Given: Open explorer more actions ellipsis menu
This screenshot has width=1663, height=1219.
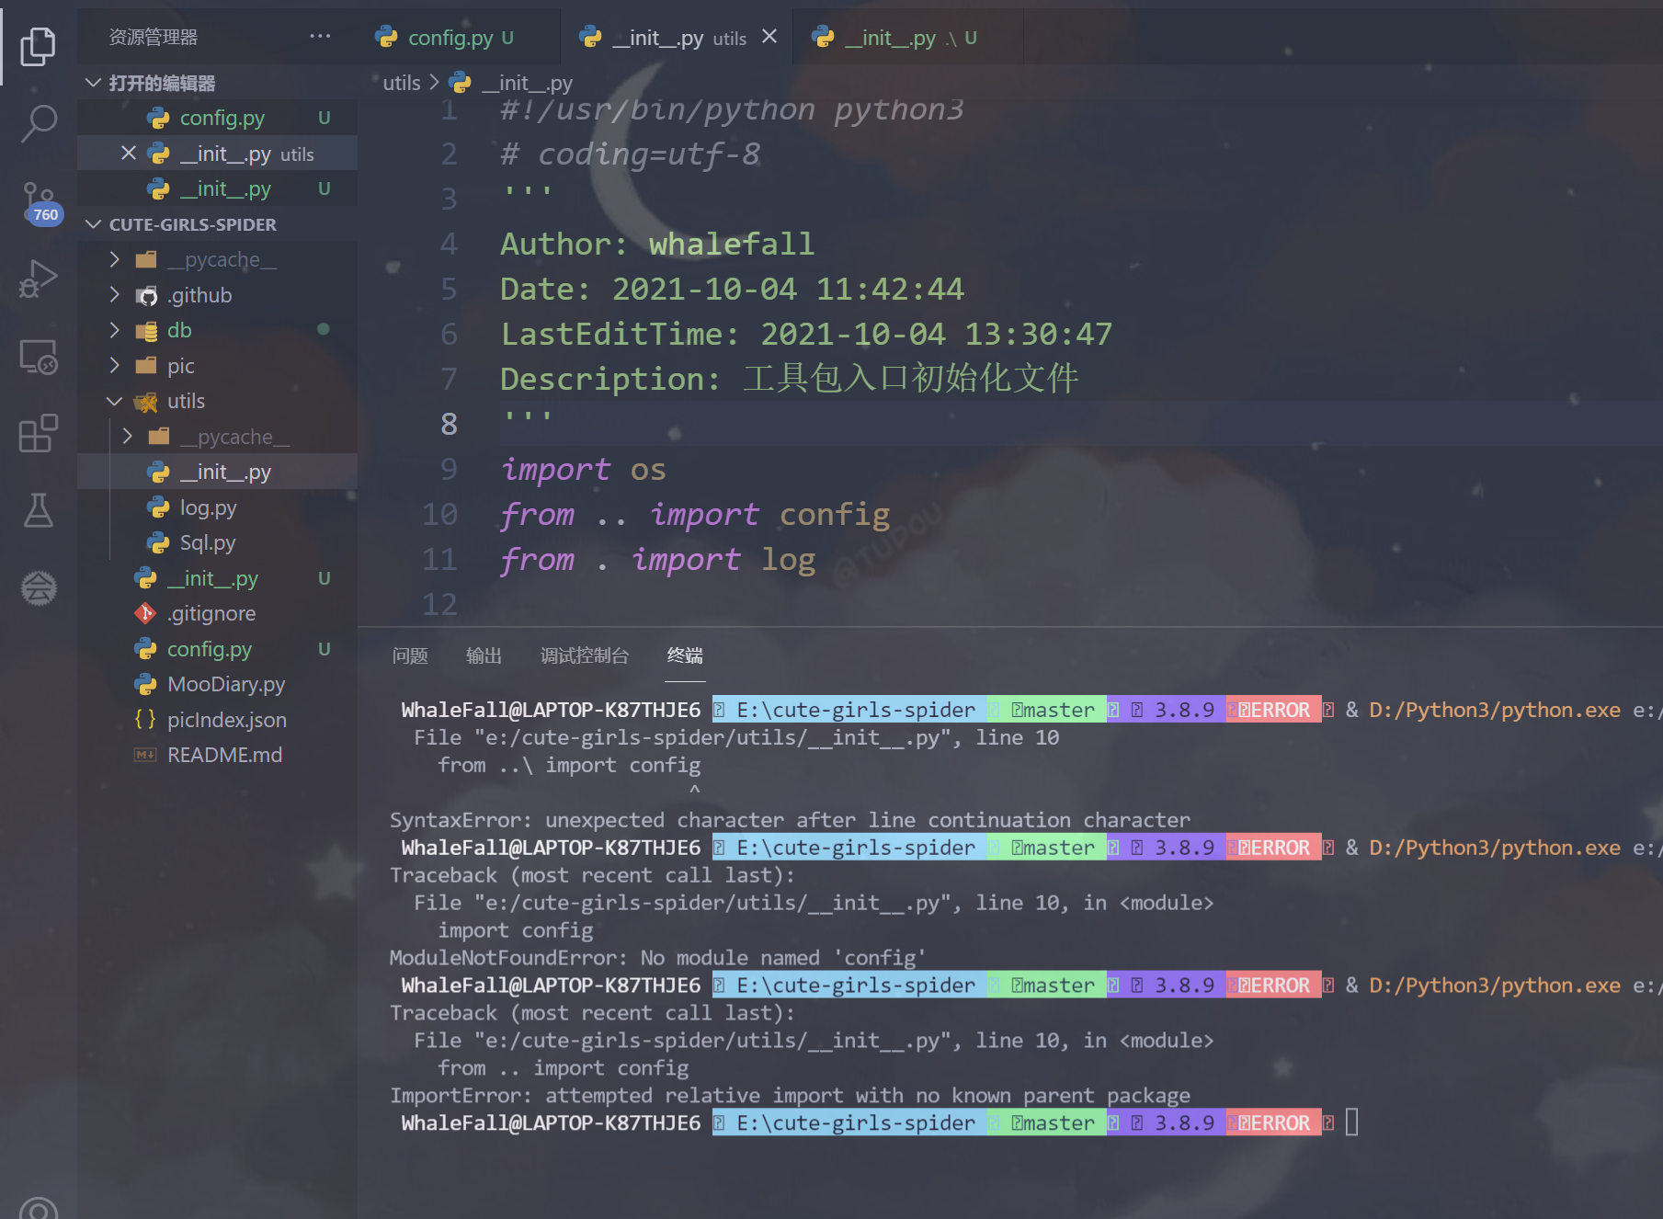Looking at the screenshot, I should [x=319, y=37].
